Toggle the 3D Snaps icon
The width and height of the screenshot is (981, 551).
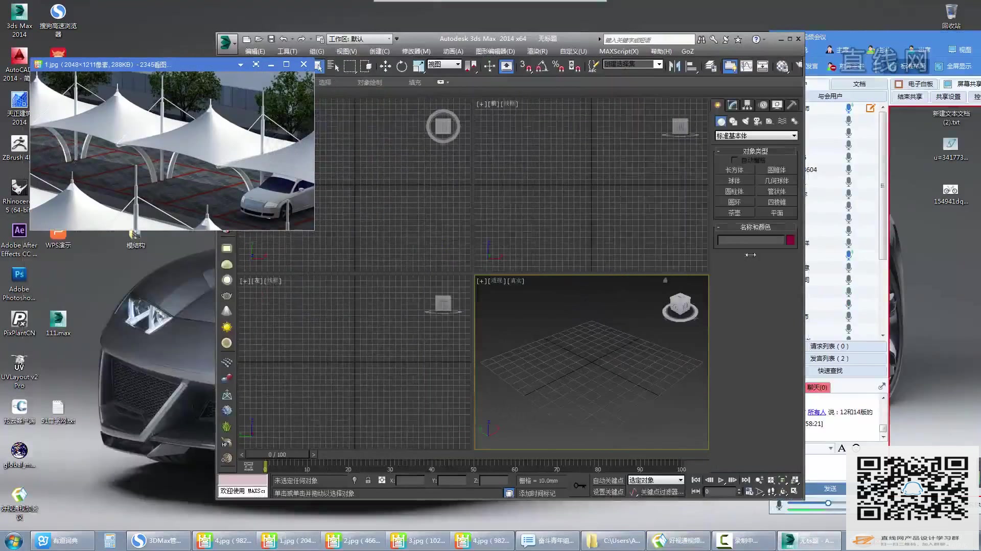[x=525, y=66]
